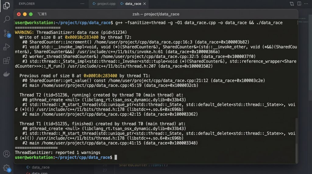Click the main data_race.cpp:45:19 frame
This screenshot has height=174, width=312.
coord(110,85)
